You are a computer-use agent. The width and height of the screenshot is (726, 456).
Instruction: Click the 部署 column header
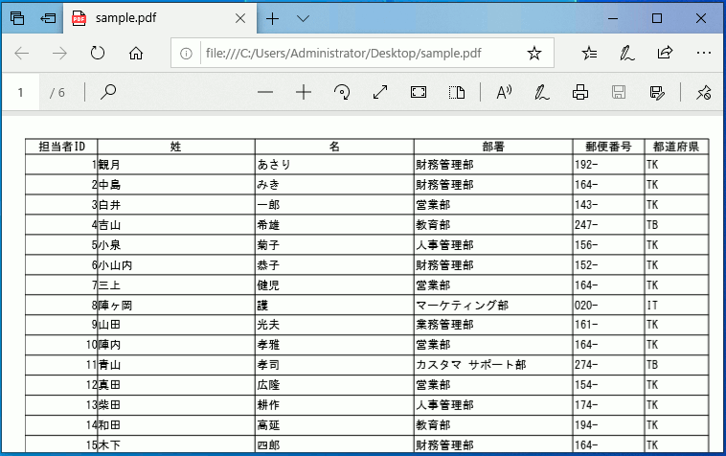coord(493,147)
